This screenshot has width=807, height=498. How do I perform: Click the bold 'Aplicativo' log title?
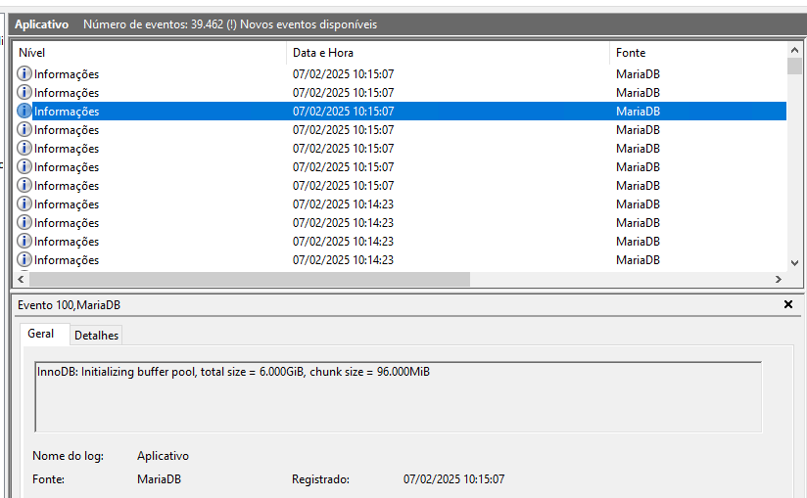point(42,24)
